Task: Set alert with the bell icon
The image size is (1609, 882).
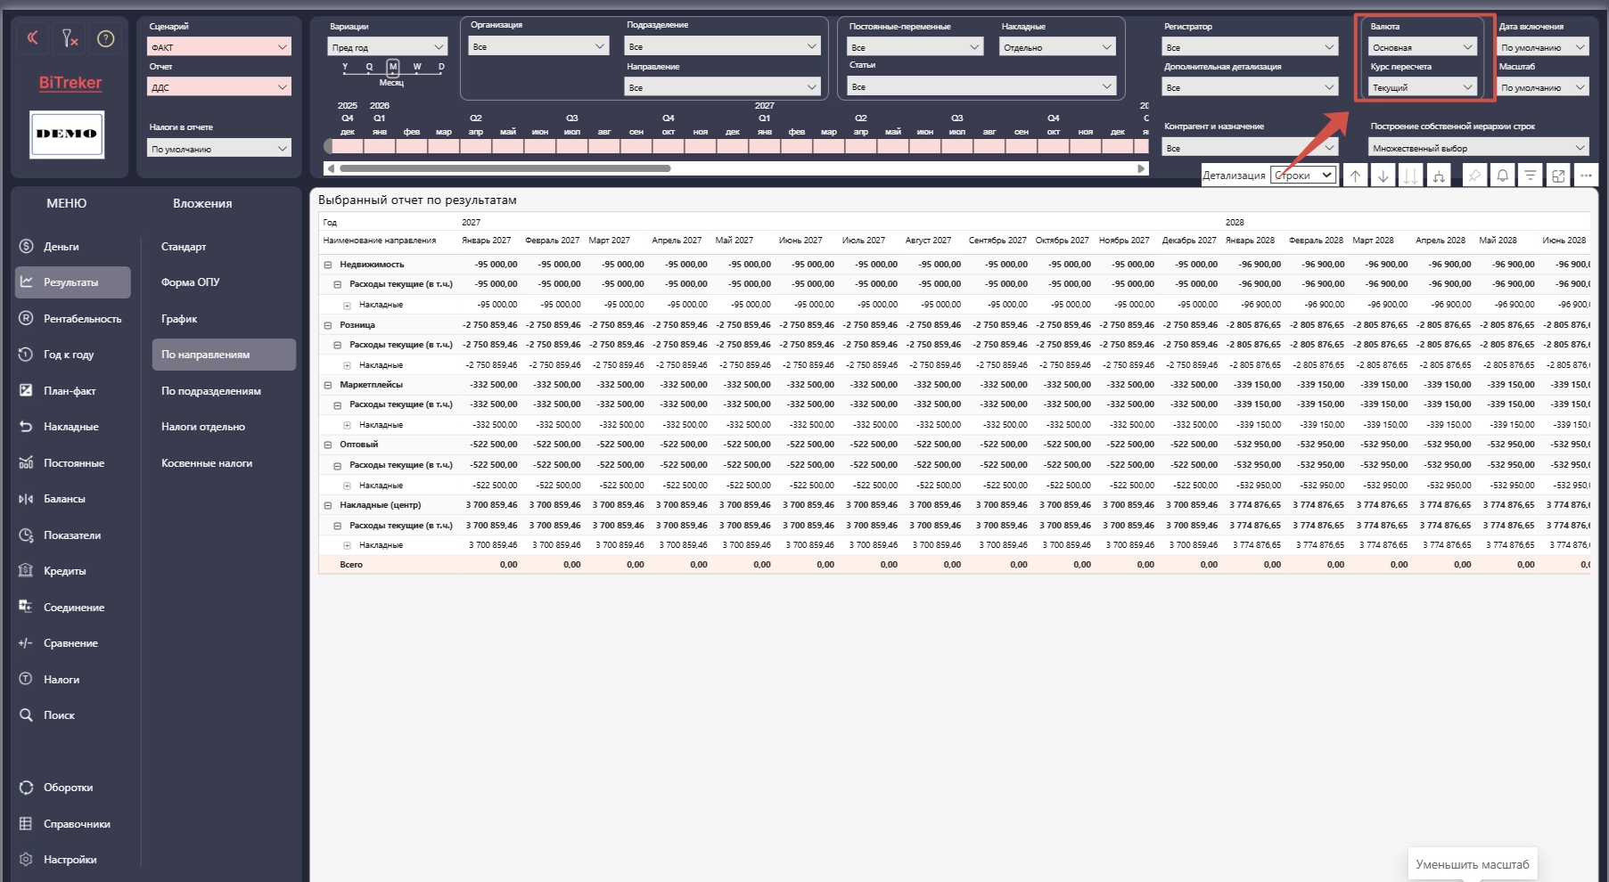Action: [x=1502, y=176]
